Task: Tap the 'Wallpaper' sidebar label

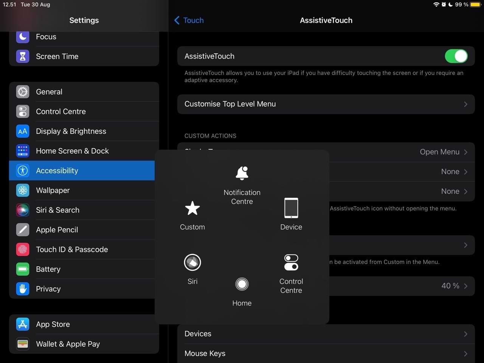Action: click(53, 190)
